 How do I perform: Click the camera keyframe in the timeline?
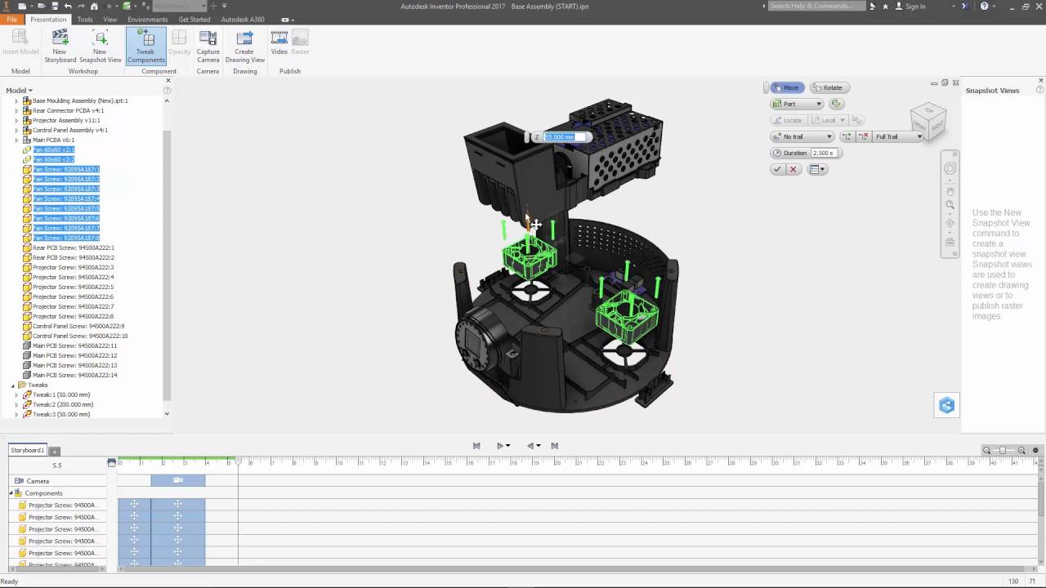pos(178,481)
